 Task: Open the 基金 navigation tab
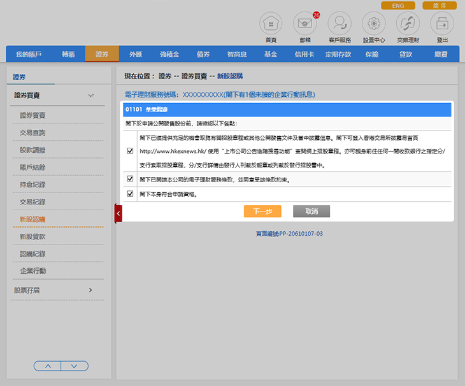271,55
